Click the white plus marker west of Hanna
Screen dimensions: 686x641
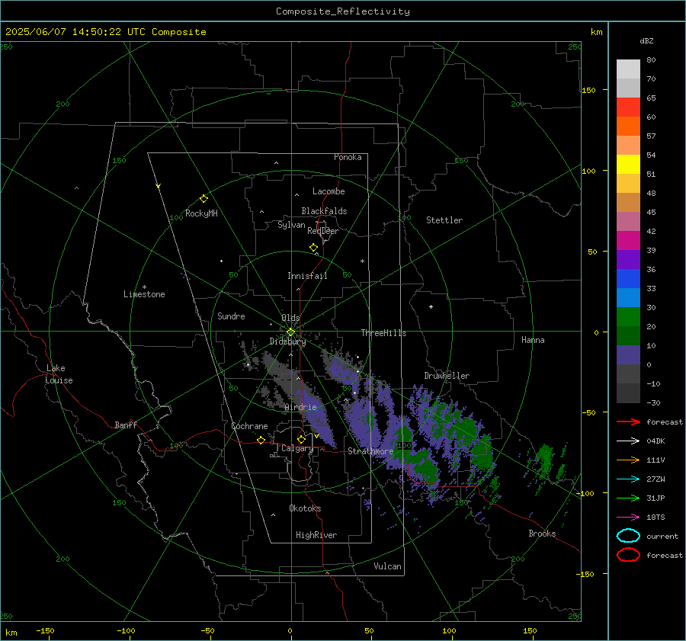(x=431, y=306)
